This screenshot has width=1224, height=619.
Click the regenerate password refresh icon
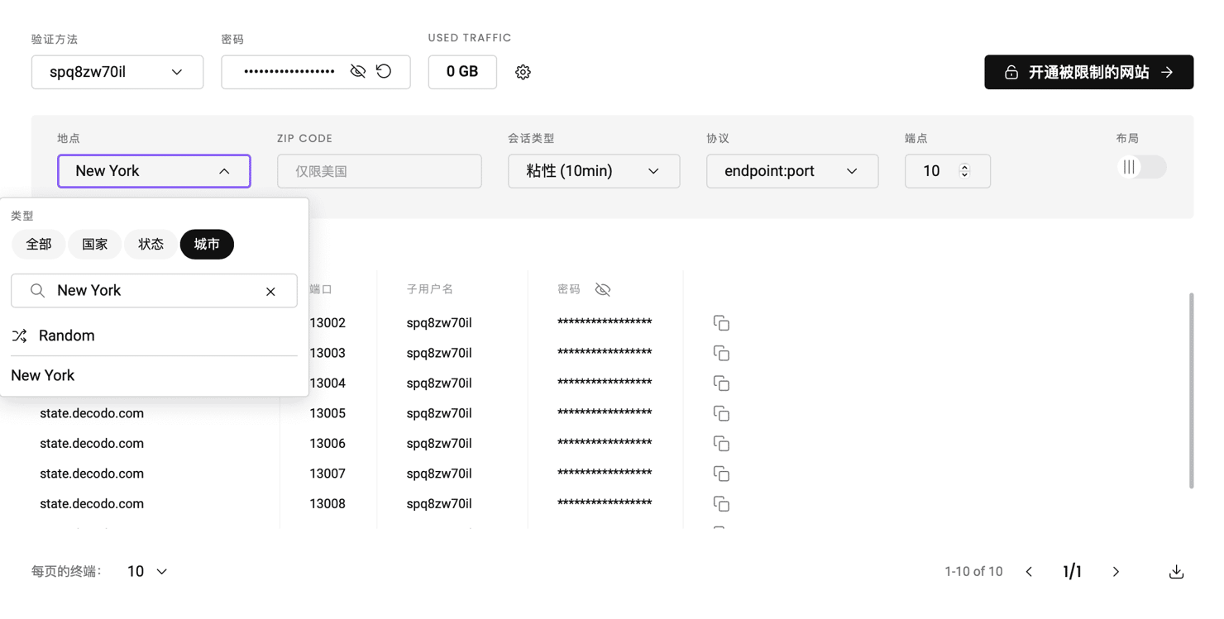click(384, 72)
